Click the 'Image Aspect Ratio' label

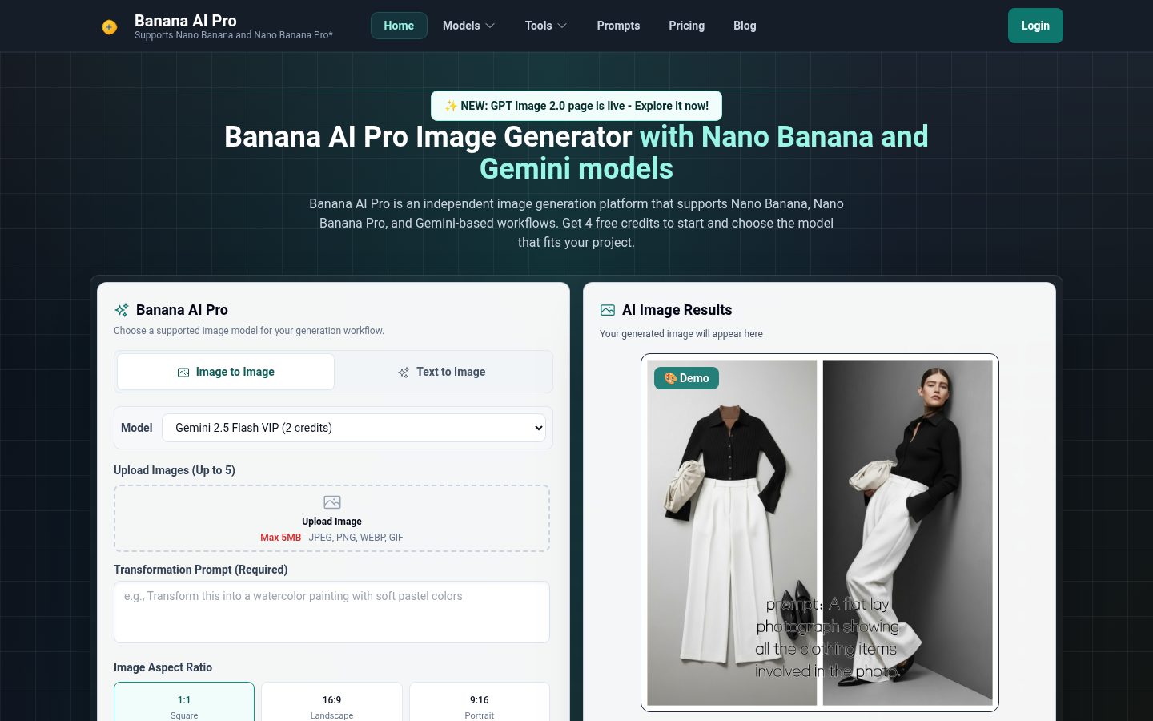(x=163, y=667)
